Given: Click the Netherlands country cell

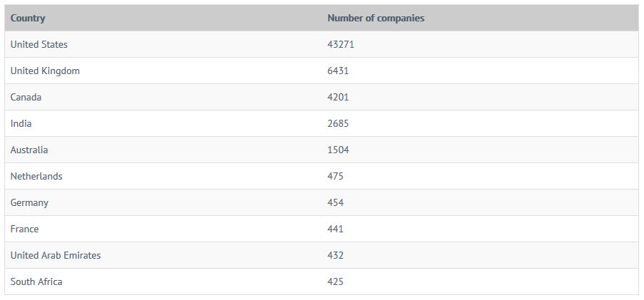Looking at the screenshot, I should click(x=36, y=176).
